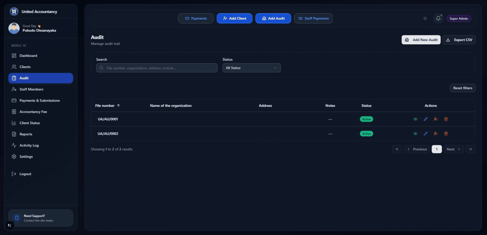Viewport: 487px width, 235px height.
Task: Open the Need Support card
Action: click(x=41, y=218)
